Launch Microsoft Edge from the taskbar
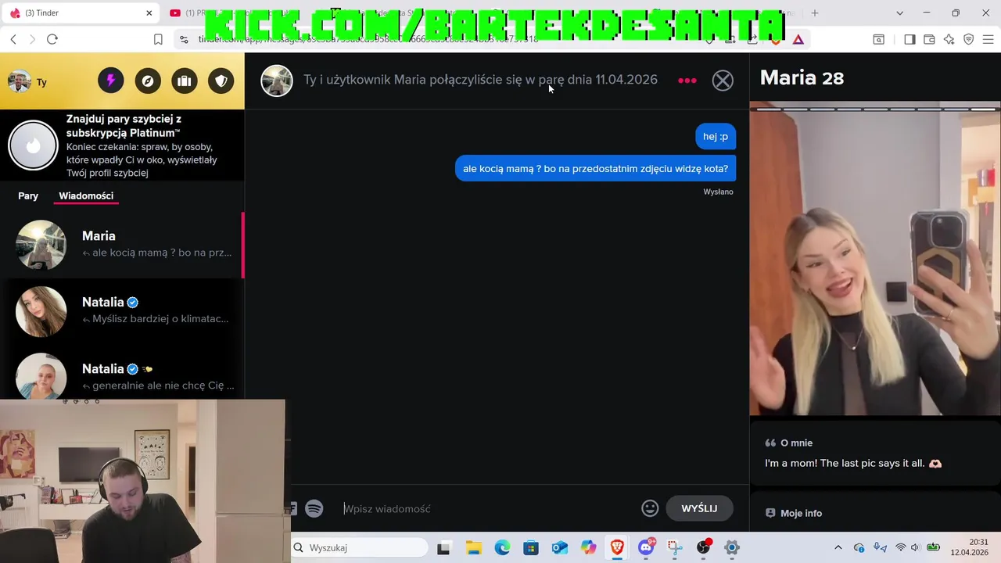The image size is (1001, 563). [502, 547]
